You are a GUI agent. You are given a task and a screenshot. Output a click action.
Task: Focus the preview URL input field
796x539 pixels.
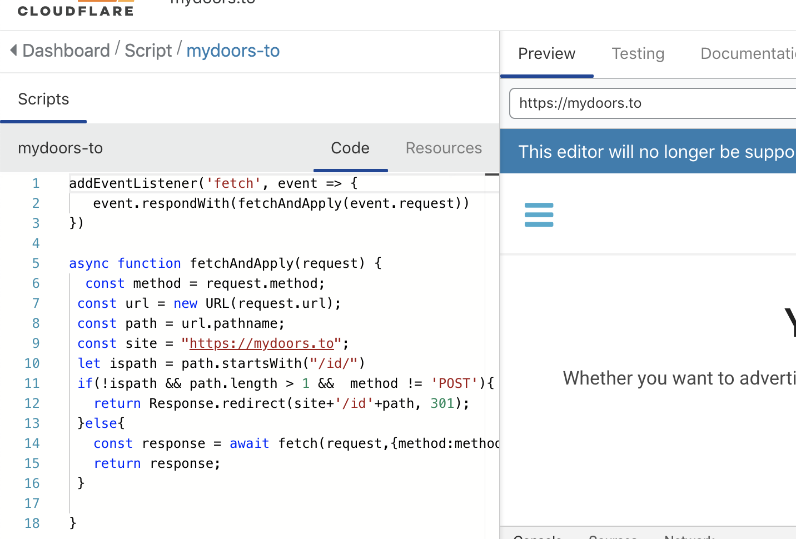(x=650, y=103)
